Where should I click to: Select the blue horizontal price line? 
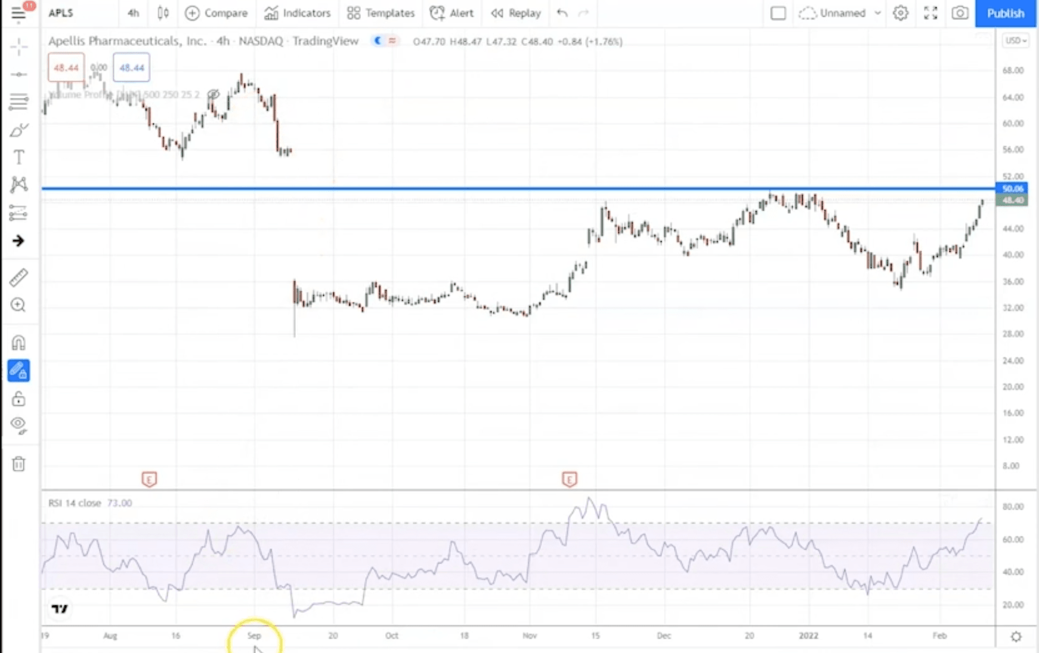(x=477, y=189)
